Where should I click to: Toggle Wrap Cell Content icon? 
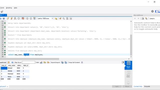(82, 62)
